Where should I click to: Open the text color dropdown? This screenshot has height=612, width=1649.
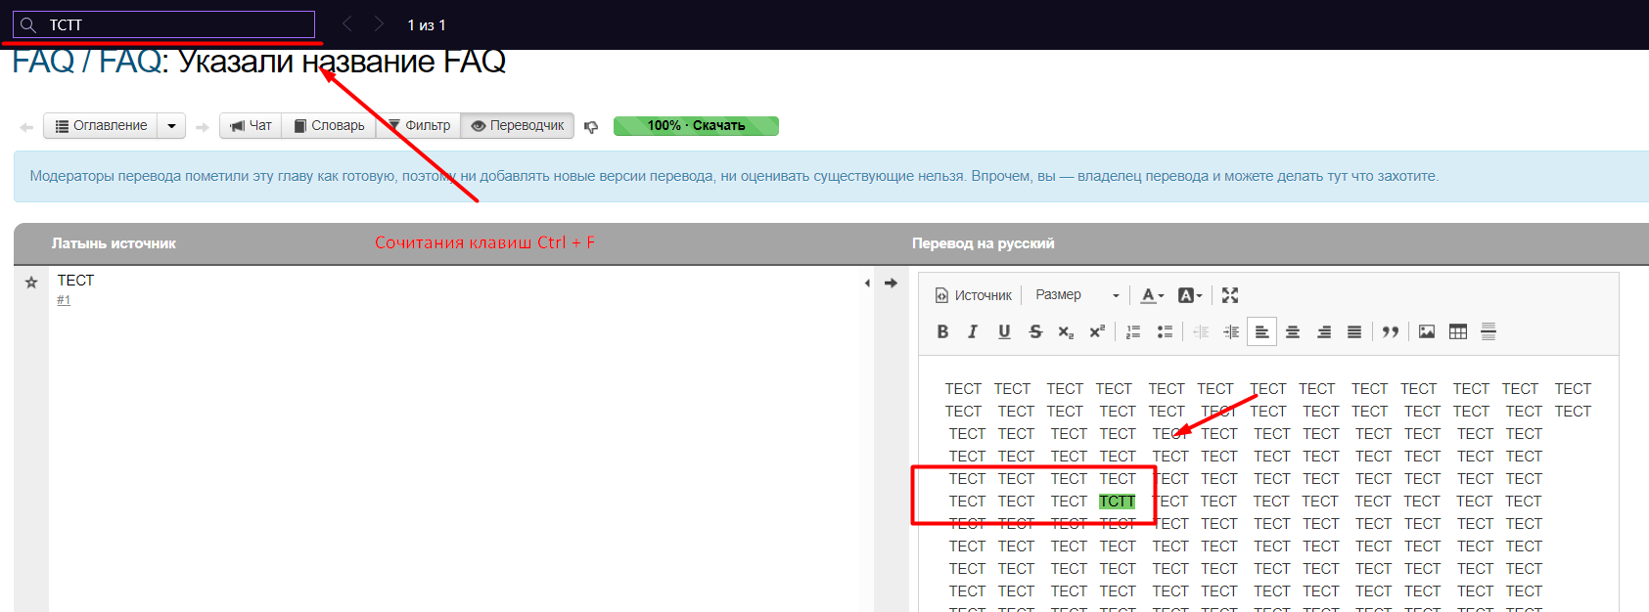(x=1152, y=295)
